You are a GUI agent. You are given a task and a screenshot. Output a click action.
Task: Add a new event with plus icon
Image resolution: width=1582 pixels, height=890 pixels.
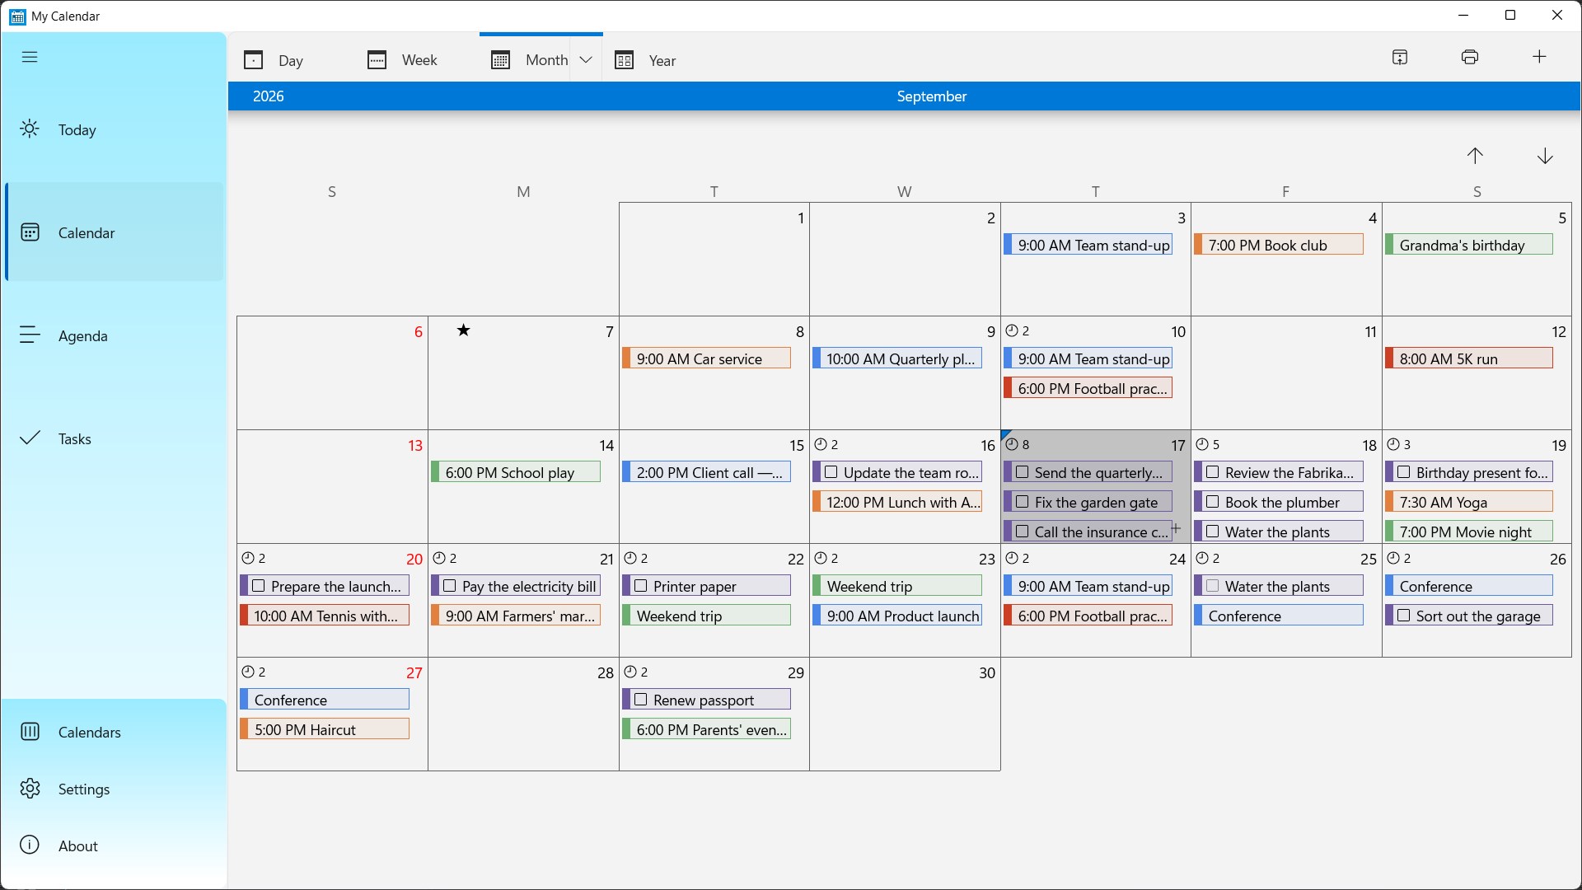click(x=1539, y=57)
